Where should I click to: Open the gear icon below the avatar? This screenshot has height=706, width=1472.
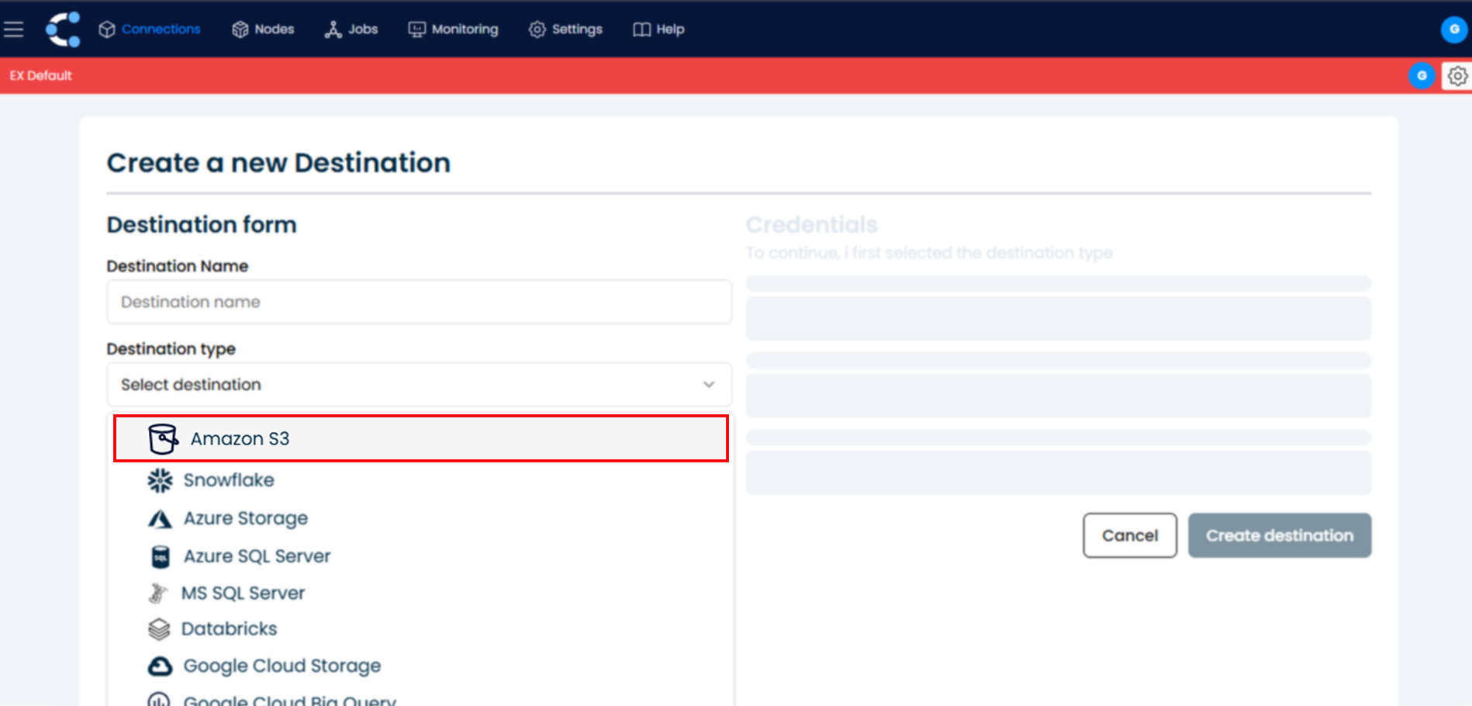point(1457,75)
